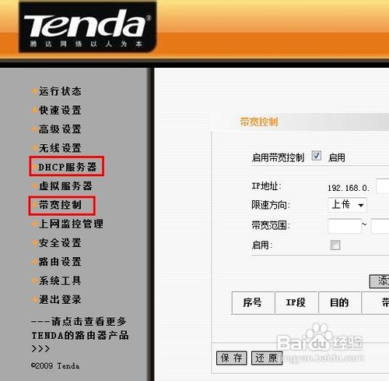Viewport: 389px width, 381px height.
Task: Click the first 带宽范围 input field
Action: point(345,226)
